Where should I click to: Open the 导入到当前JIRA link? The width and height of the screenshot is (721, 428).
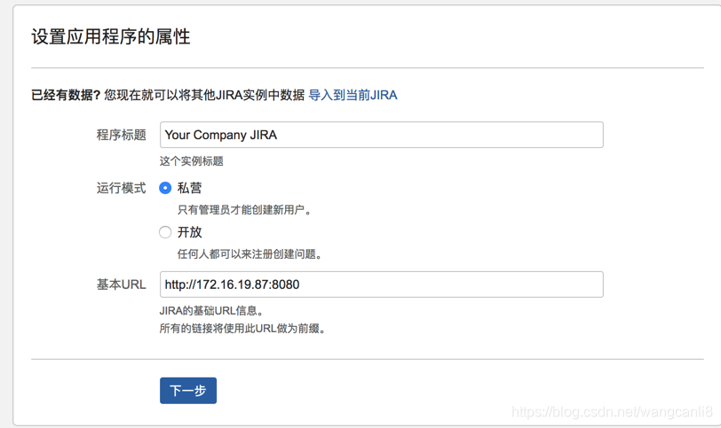(x=353, y=95)
